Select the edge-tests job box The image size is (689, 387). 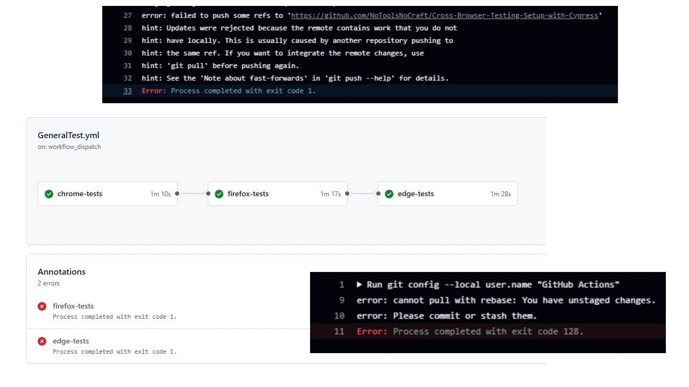pos(416,194)
